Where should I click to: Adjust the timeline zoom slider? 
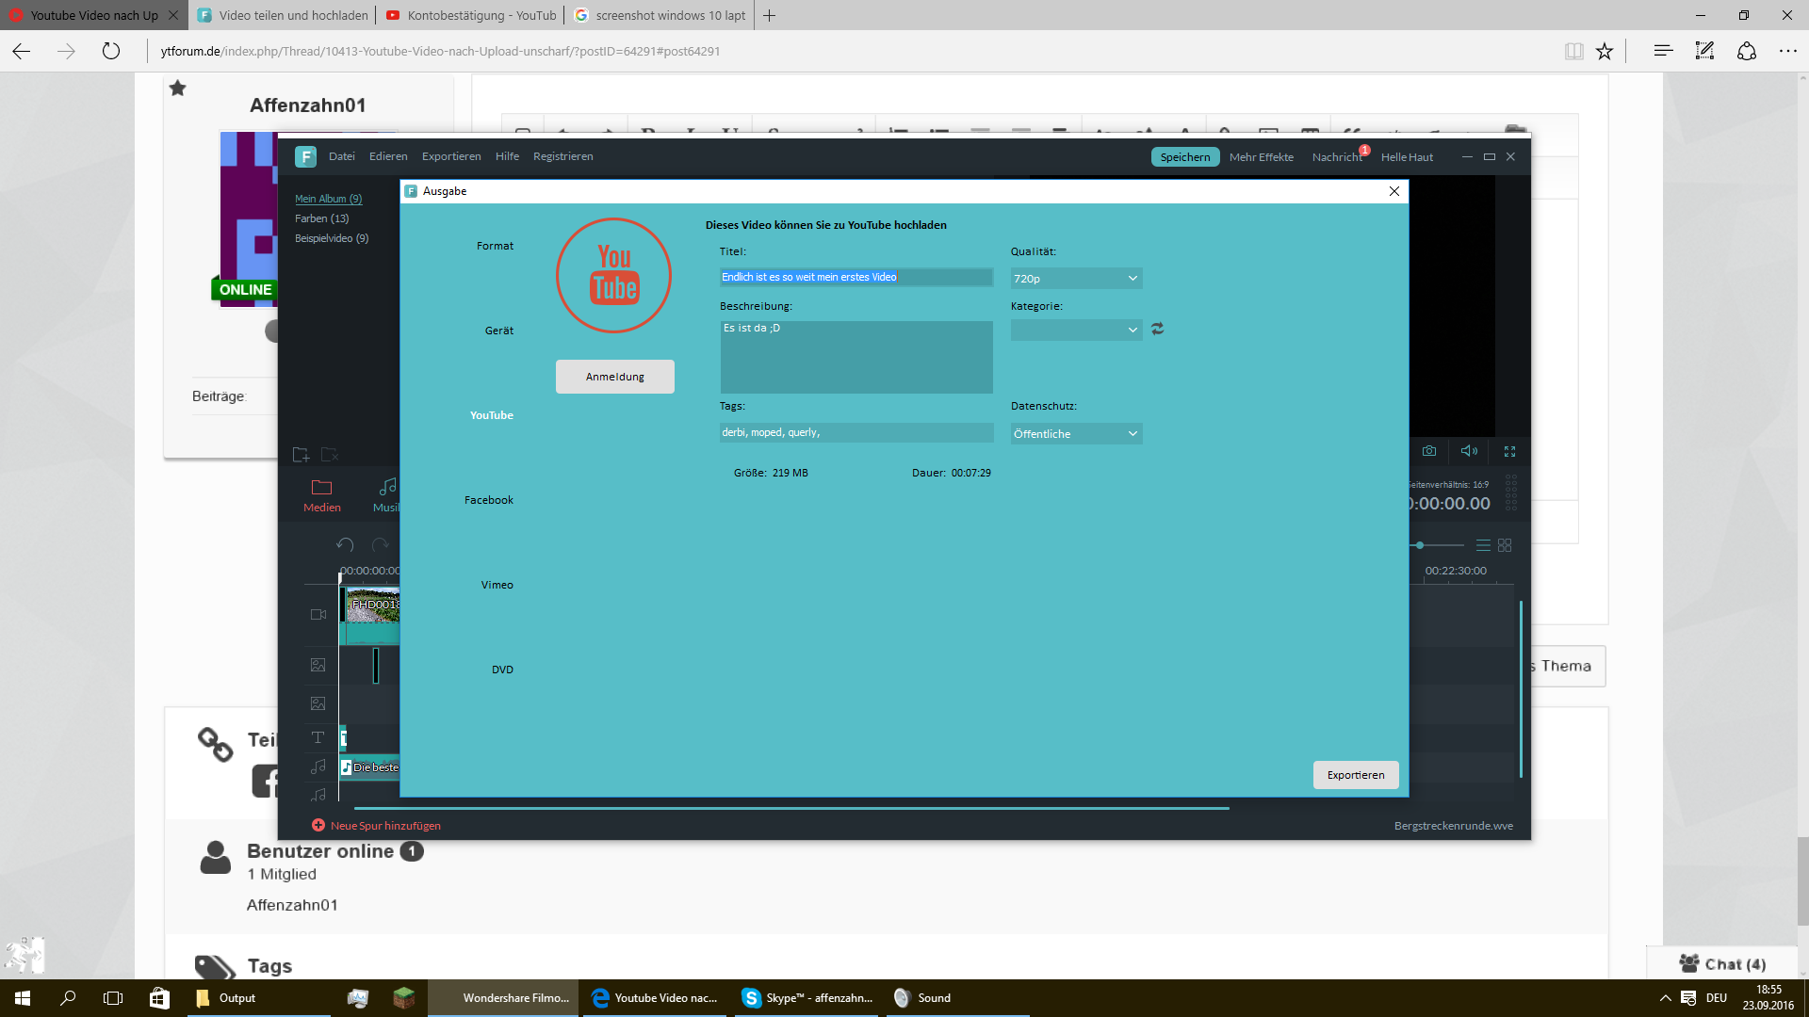[1420, 545]
